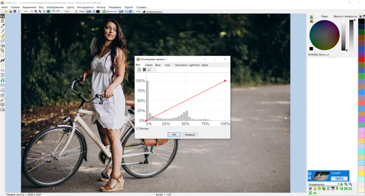The width and height of the screenshot is (365, 196).
Task: Delete layer using the trash icon
Action: 310,189
